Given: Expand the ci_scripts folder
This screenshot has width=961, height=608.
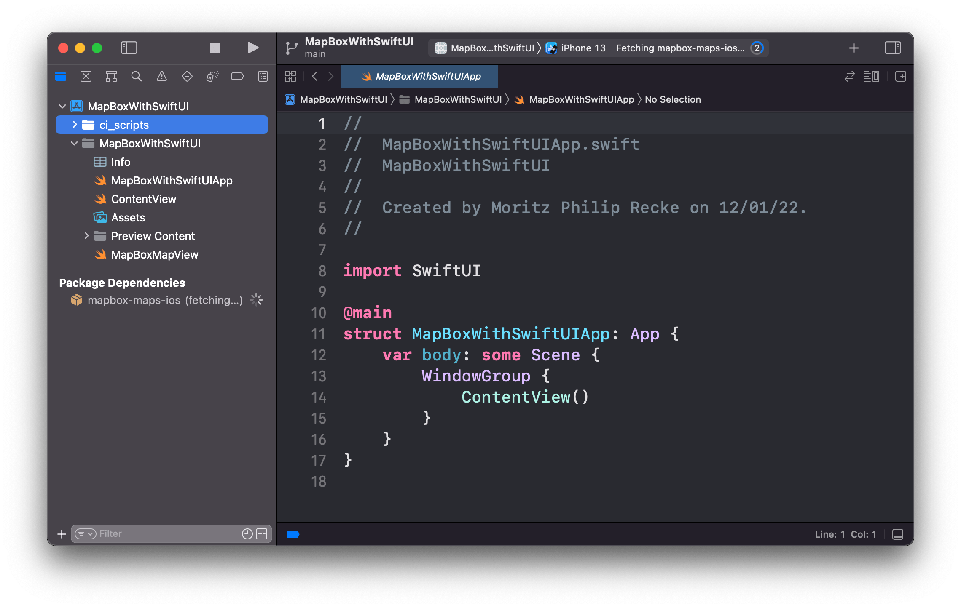Looking at the screenshot, I should [74, 125].
